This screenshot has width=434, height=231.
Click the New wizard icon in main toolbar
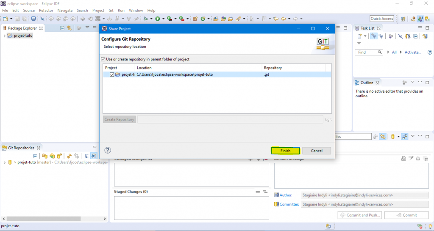point(6,19)
